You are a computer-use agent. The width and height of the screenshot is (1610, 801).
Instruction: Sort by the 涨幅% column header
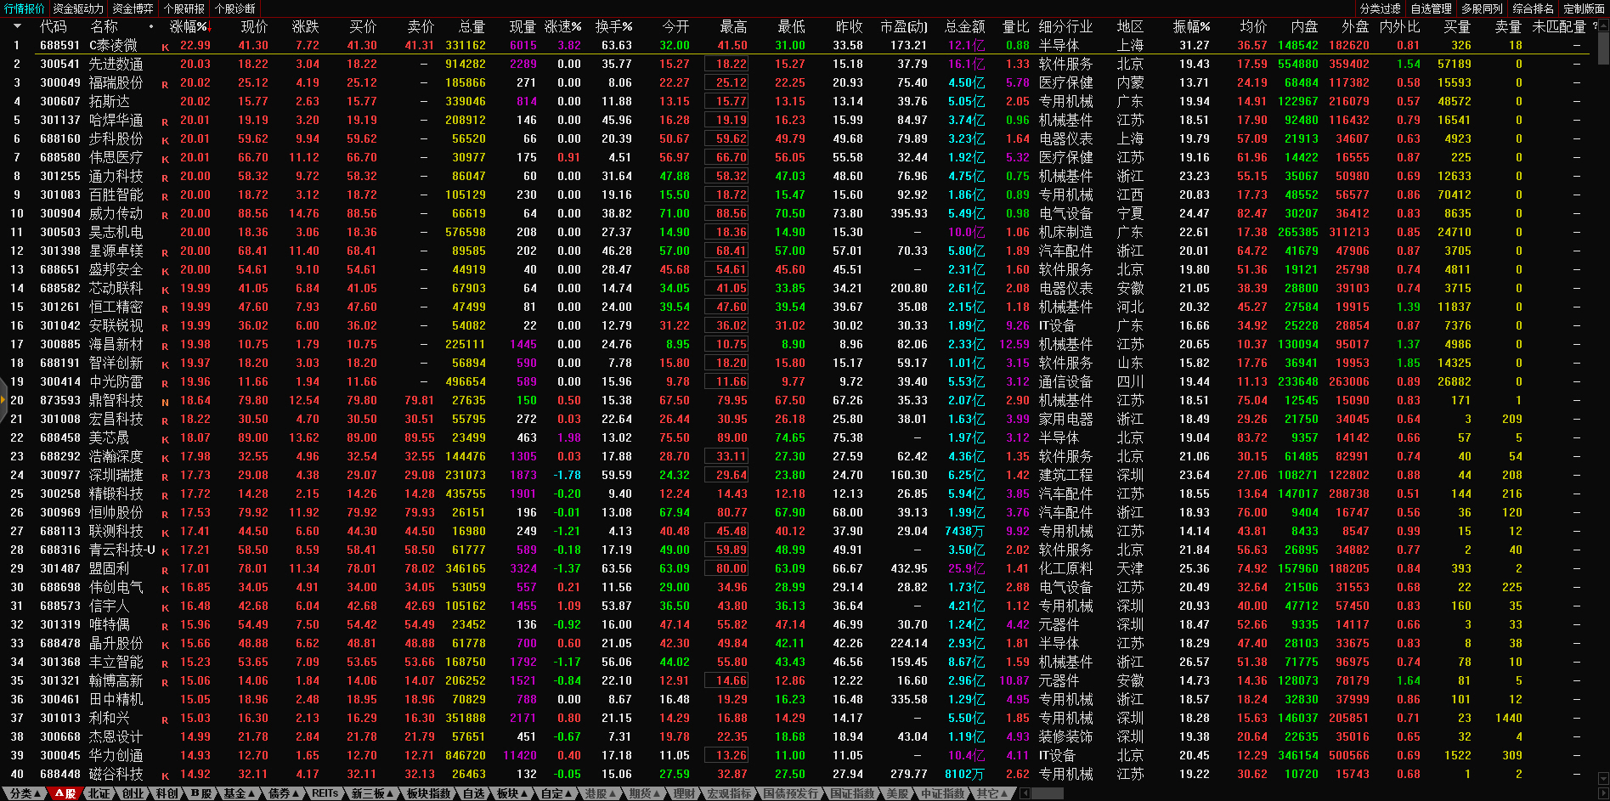[188, 27]
